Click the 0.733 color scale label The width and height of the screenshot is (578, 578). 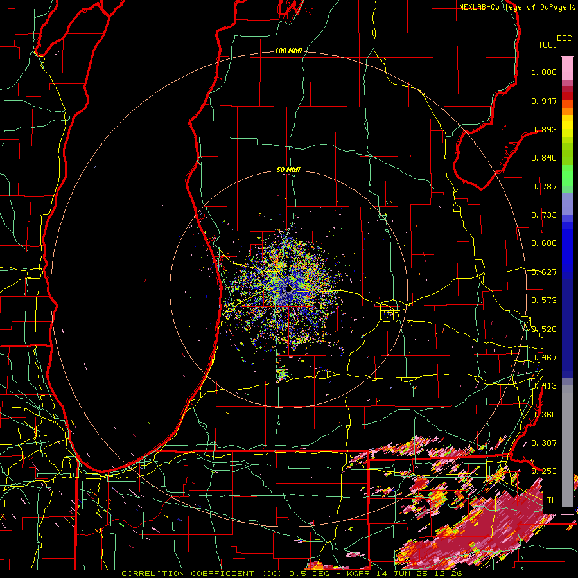point(544,215)
